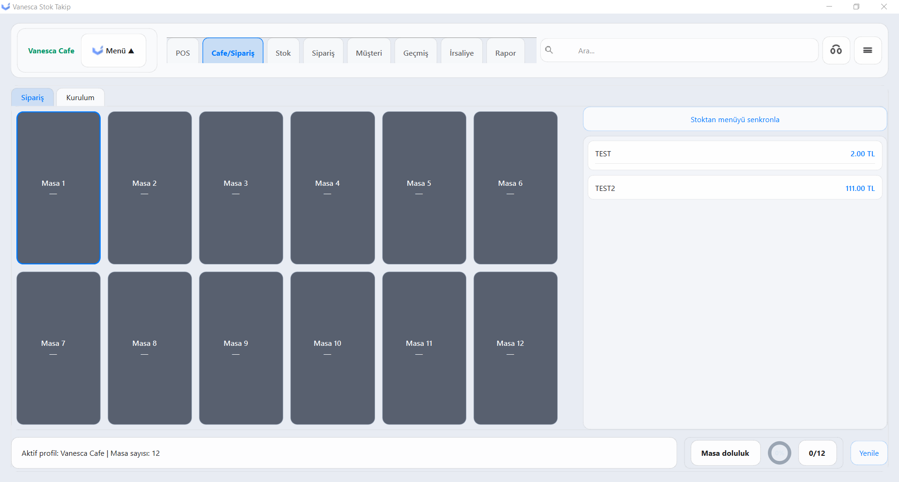
Task: Expand the Menü dropdown
Action: 113,51
